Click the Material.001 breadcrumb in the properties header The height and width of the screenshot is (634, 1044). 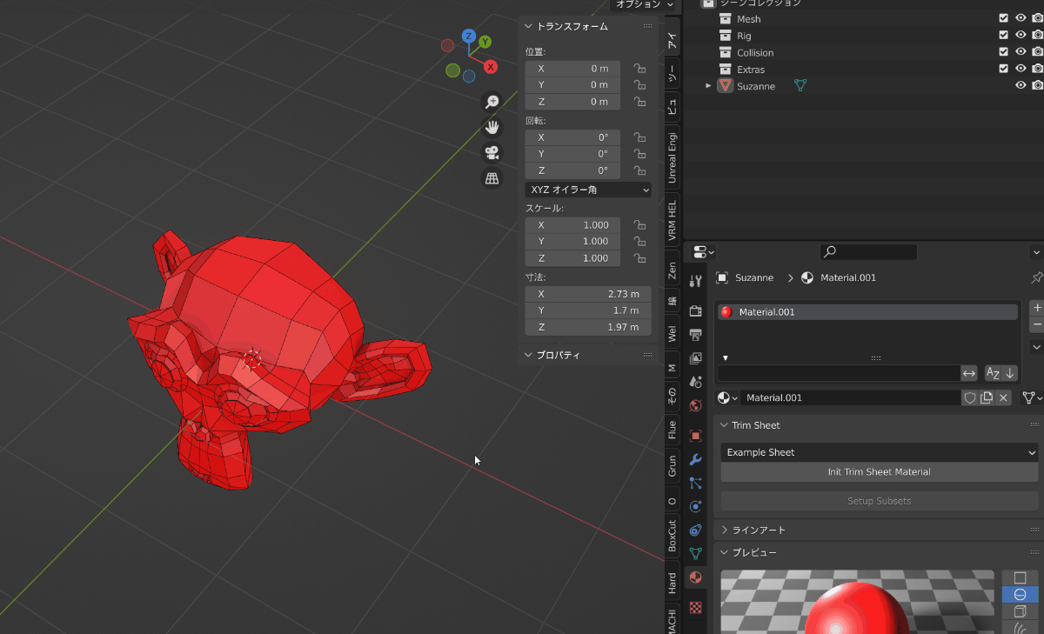pyautogui.click(x=847, y=278)
